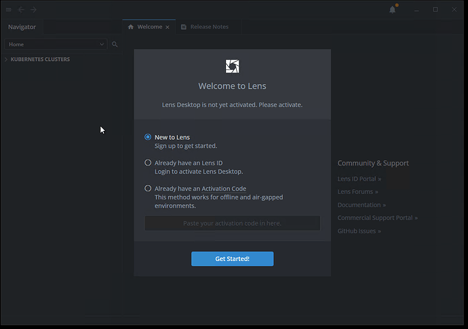This screenshot has height=329, width=468.
Task: Click the Release Notes tab icon
Action: [184, 27]
